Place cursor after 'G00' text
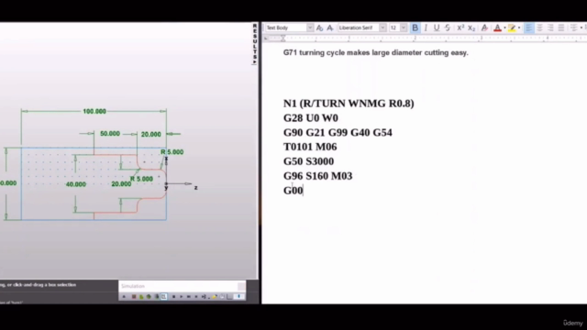Screen dimensions: 587x330 (x=303, y=191)
